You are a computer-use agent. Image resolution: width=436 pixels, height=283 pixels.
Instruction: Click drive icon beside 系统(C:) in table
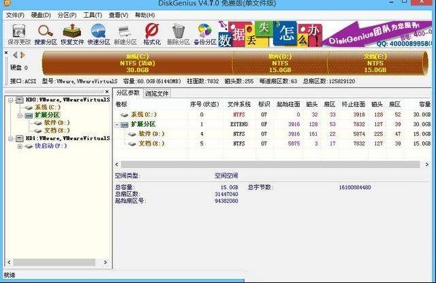click(124, 115)
